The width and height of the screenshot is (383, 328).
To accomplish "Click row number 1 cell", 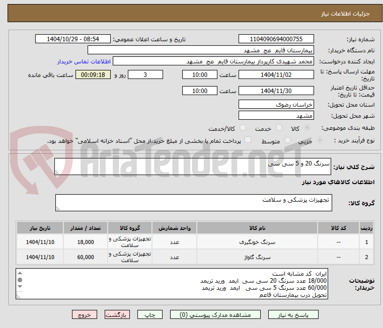I will 366,242.
